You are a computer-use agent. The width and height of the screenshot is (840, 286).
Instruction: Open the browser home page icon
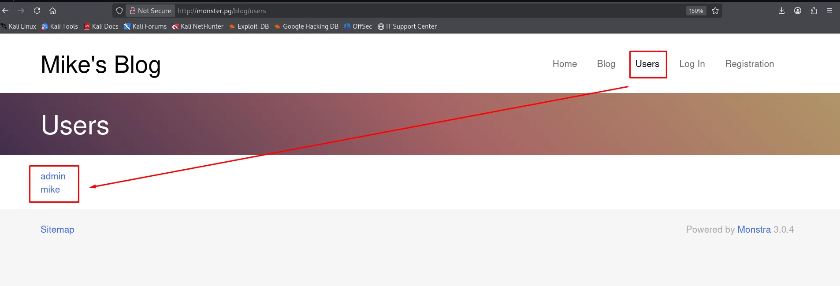(x=52, y=11)
